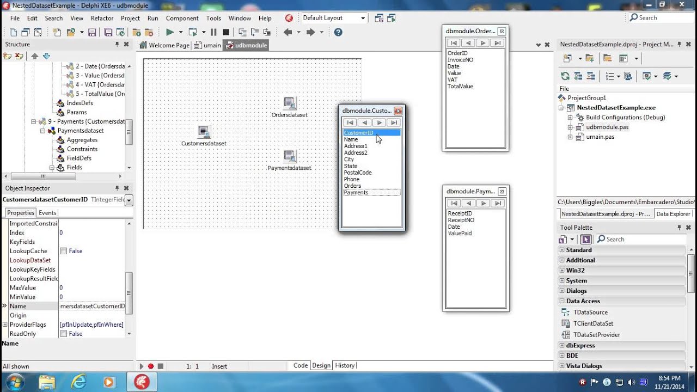Open Internet Explorer from the taskbar
This screenshot has width=697, height=392.
(79, 382)
